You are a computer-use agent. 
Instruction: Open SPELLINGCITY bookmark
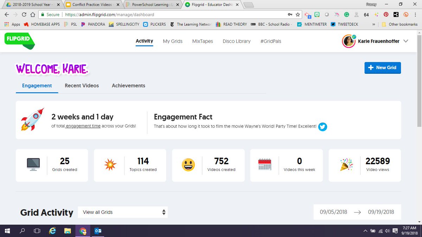(x=124, y=24)
